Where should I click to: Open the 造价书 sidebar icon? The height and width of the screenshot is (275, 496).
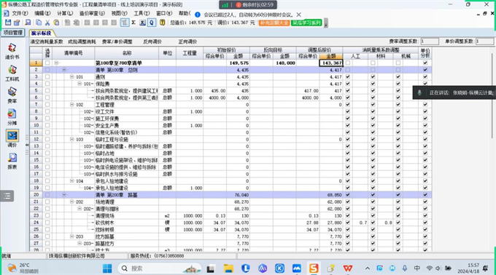[x=12, y=51]
